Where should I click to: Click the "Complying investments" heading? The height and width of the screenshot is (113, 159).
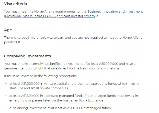(x=27, y=56)
